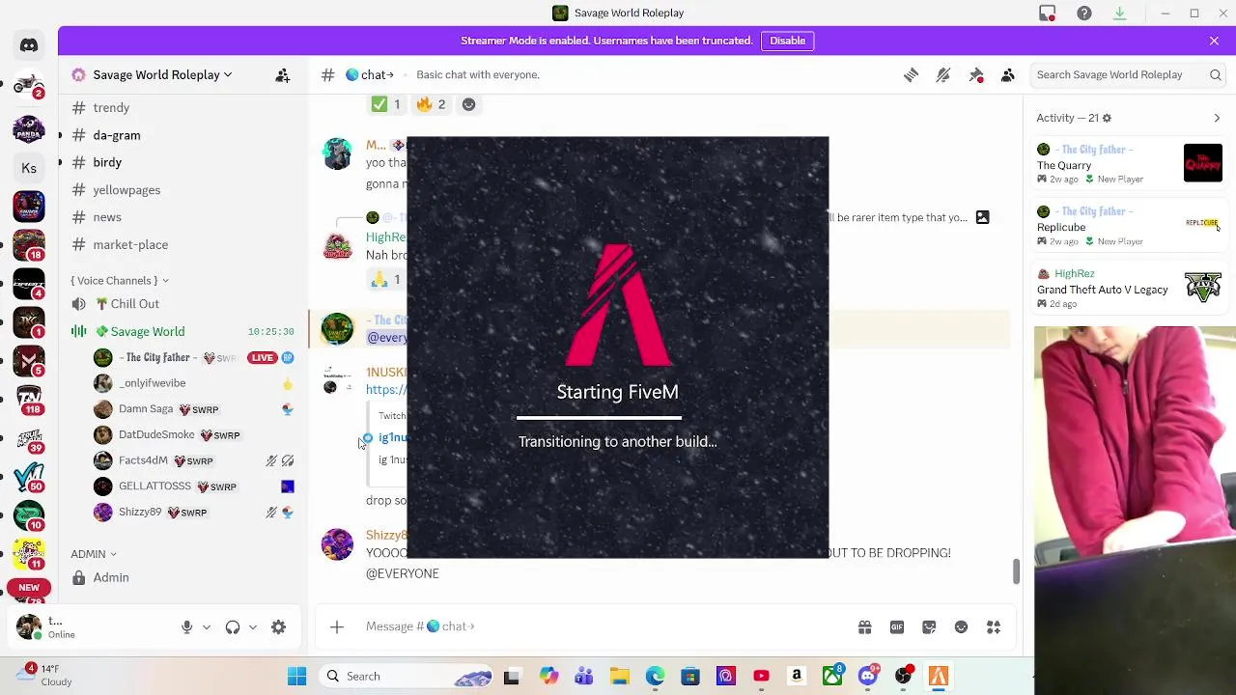
Task: Open headphone output options arrow
Action: (x=253, y=627)
